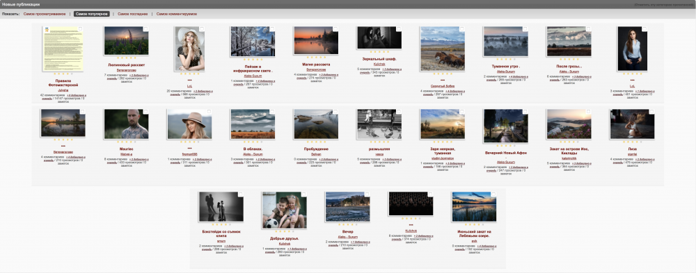The image size is (696, 273).
Task: Tick the checkbox on 'Правила Фотомастерской' thumbnail
Action: (81, 29)
